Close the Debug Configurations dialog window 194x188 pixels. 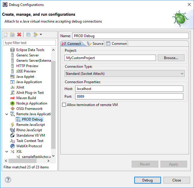click(x=189, y=4)
